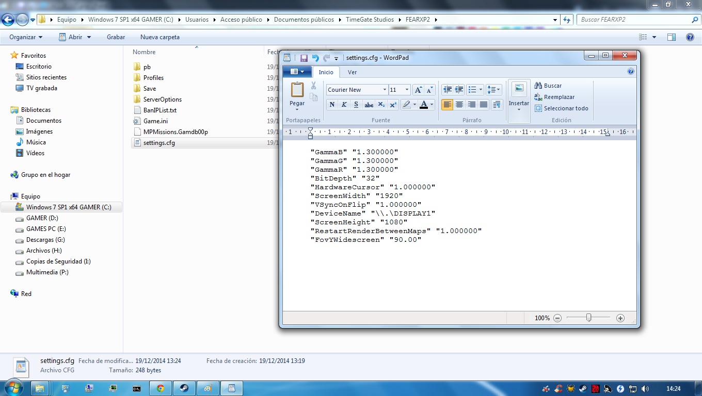The width and height of the screenshot is (702, 396).
Task: Copy selection with the ribbon copy icon
Action: point(313,97)
